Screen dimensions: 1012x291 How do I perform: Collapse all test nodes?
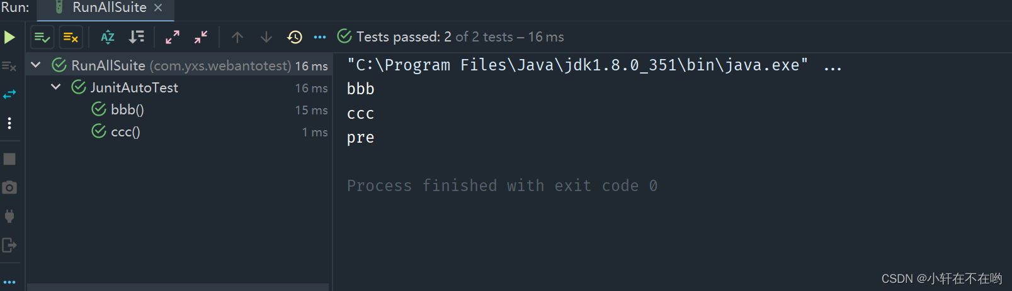click(201, 37)
